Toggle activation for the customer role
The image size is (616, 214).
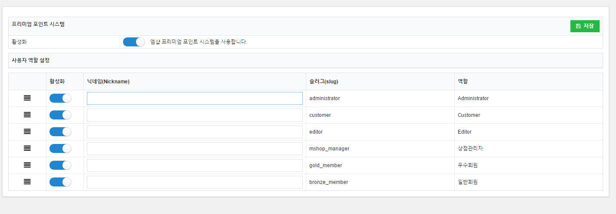coord(60,115)
